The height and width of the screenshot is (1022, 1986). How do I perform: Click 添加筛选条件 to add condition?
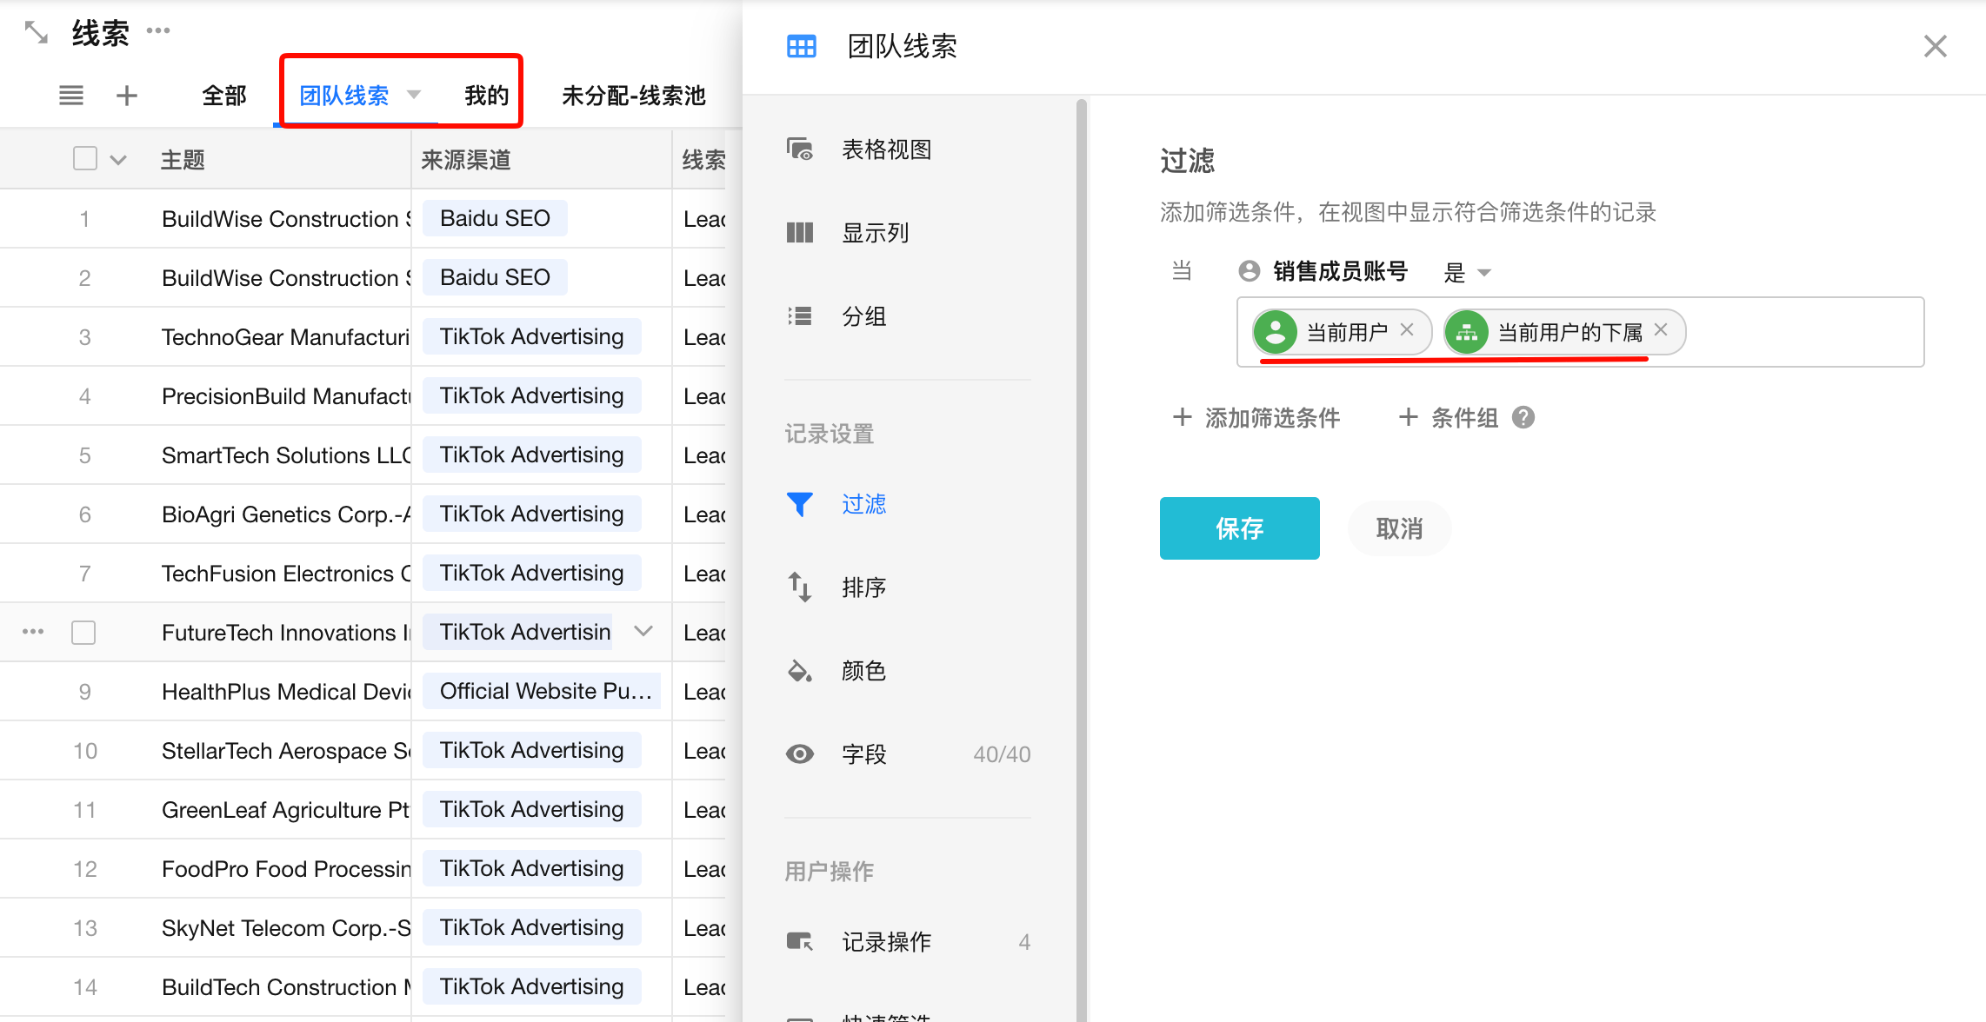click(x=1256, y=418)
